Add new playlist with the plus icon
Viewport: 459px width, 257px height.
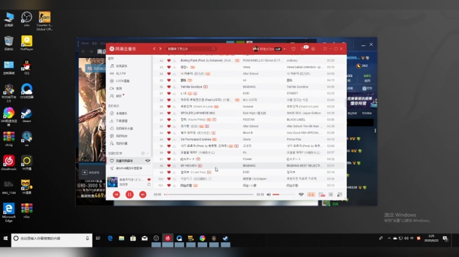tap(143, 153)
